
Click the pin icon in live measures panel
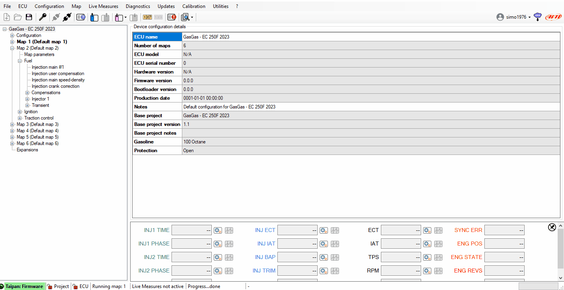(x=552, y=227)
